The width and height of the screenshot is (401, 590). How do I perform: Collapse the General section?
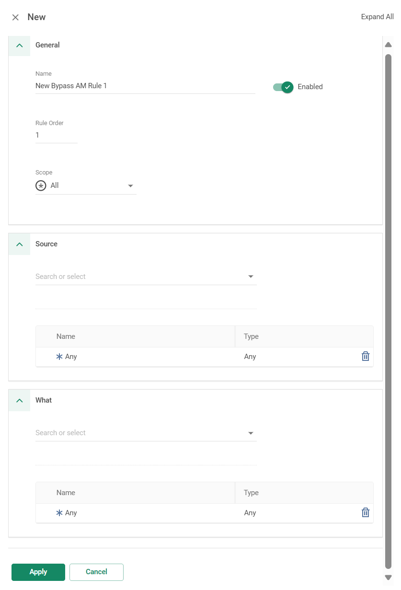point(19,46)
